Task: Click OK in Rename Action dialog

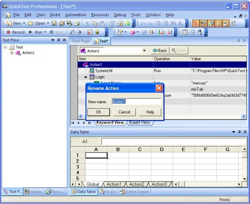Action: (99, 112)
